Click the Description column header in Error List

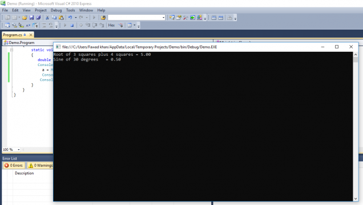click(25, 173)
